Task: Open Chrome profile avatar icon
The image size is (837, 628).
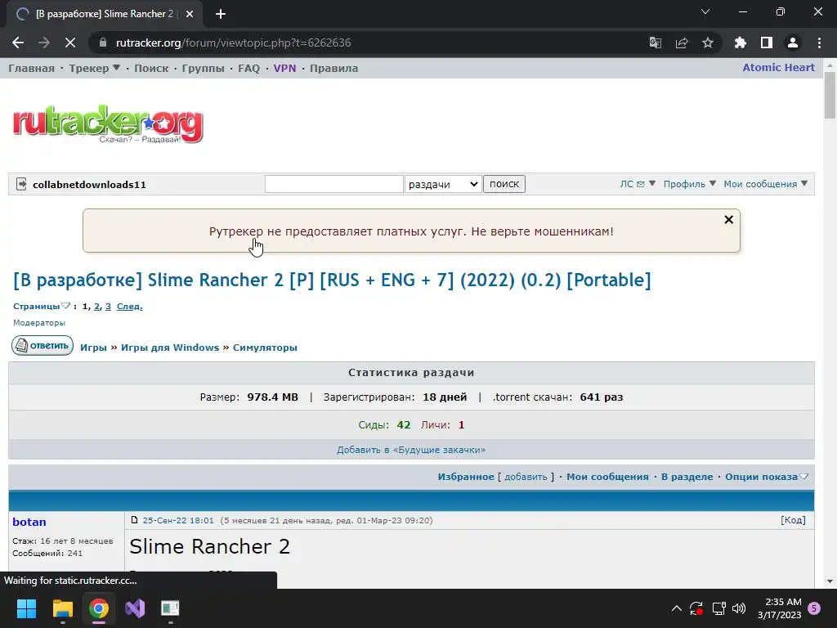Action: click(793, 43)
